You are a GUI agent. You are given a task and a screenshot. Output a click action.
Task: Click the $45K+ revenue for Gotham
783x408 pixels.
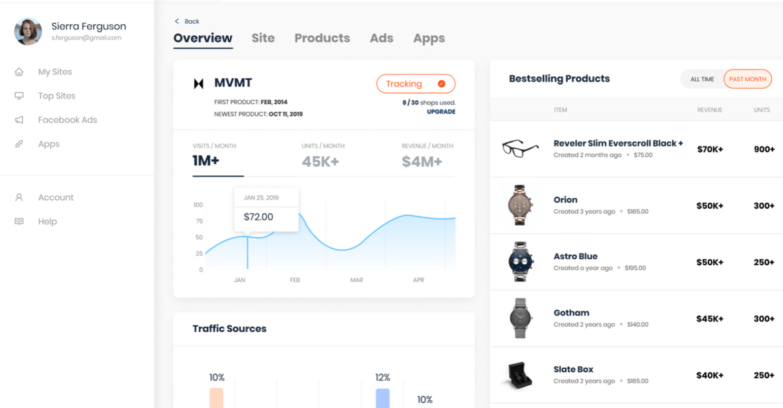[x=710, y=319]
